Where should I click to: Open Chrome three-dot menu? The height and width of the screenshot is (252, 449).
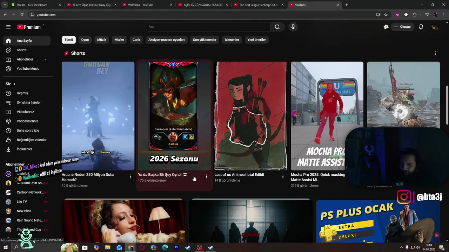(443, 15)
